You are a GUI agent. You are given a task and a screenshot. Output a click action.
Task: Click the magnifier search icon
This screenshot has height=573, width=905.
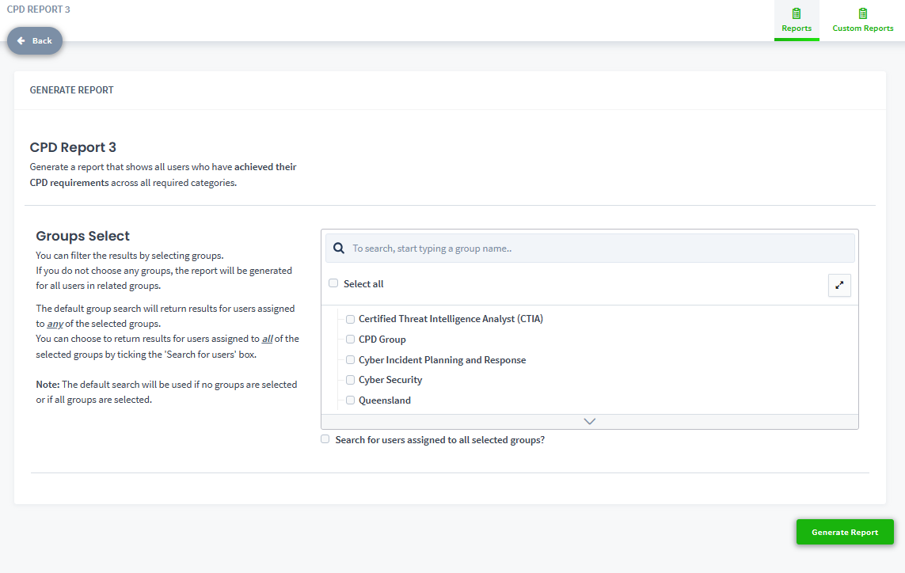click(x=339, y=248)
